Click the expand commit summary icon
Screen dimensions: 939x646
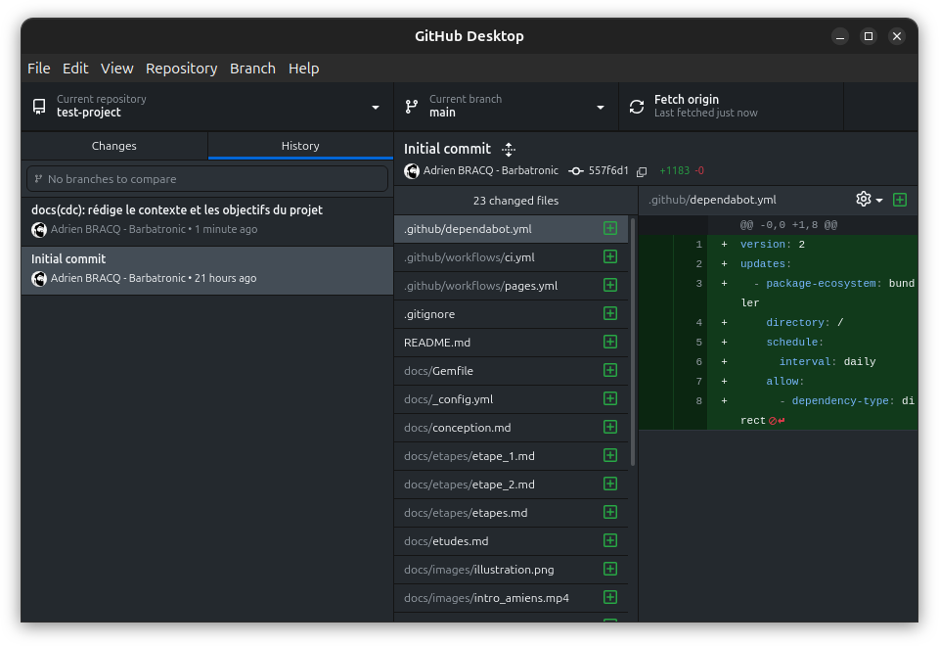click(509, 149)
